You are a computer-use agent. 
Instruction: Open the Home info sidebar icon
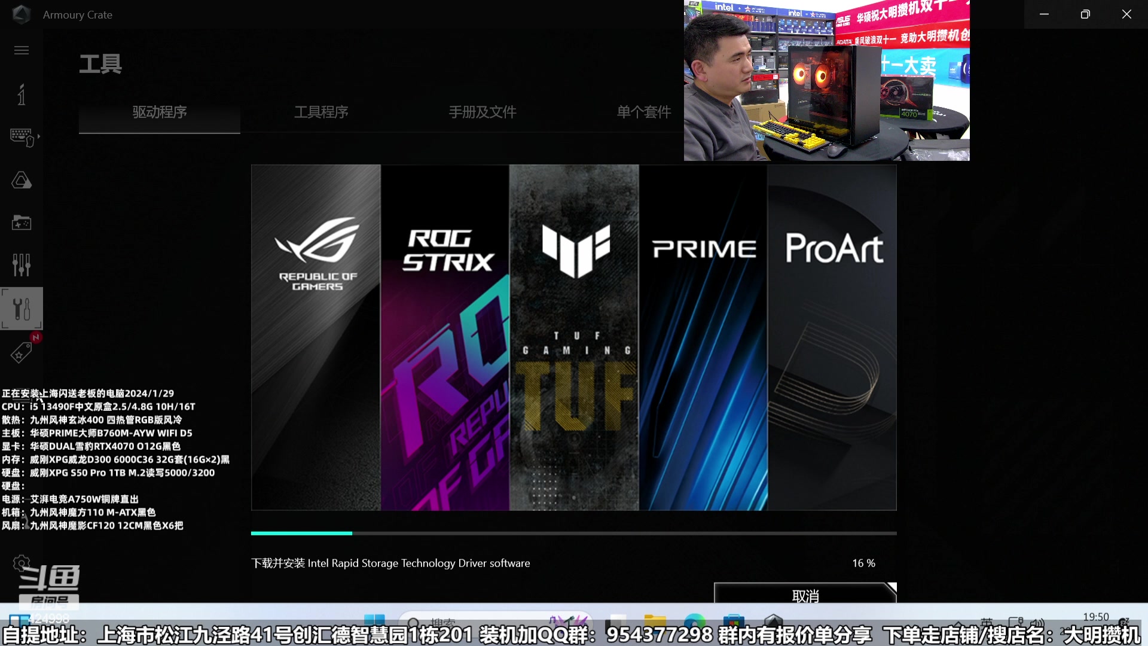coord(22,95)
